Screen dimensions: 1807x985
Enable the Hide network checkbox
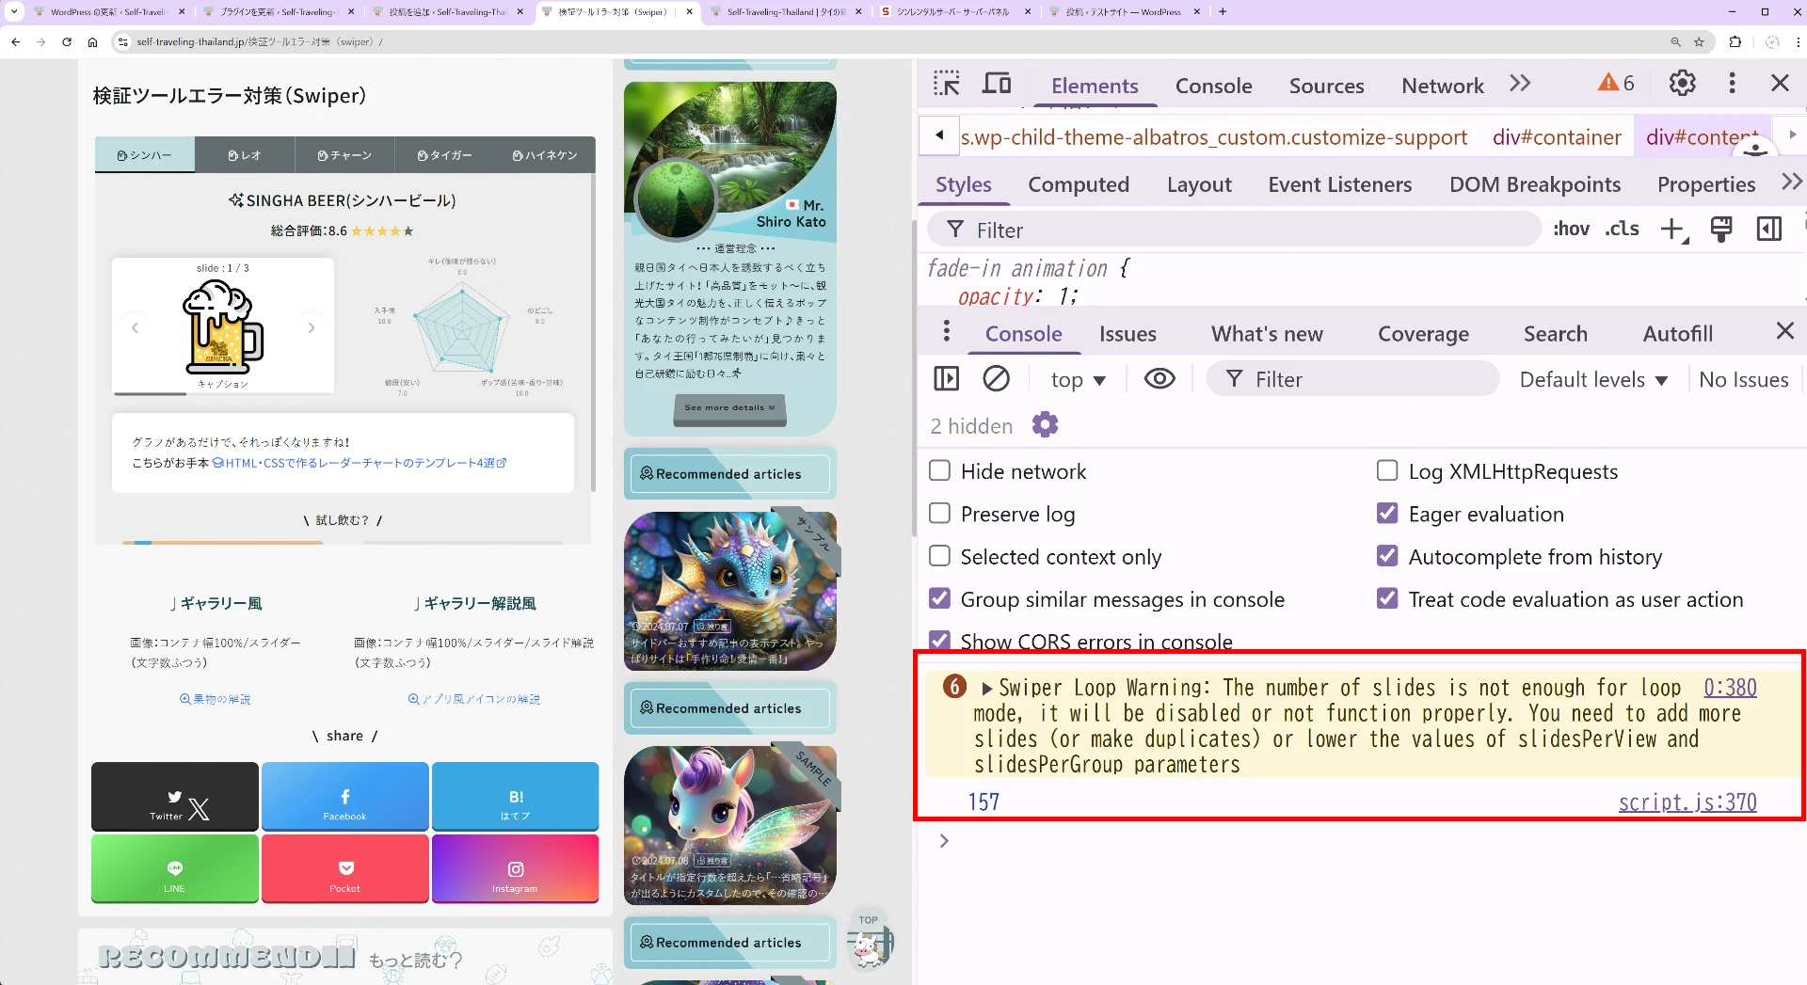click(939, 470)
